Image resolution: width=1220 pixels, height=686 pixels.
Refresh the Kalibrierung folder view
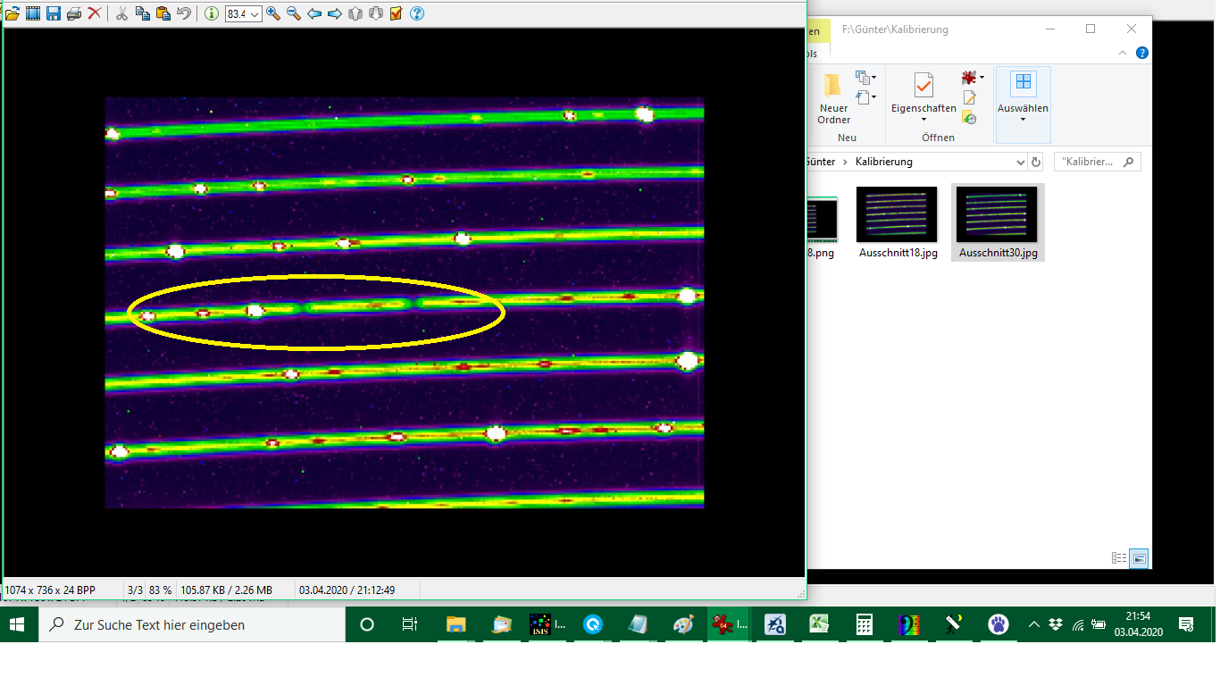click(1036, 163)
